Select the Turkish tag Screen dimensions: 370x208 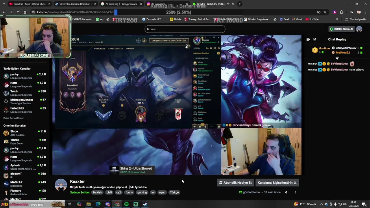97,192
